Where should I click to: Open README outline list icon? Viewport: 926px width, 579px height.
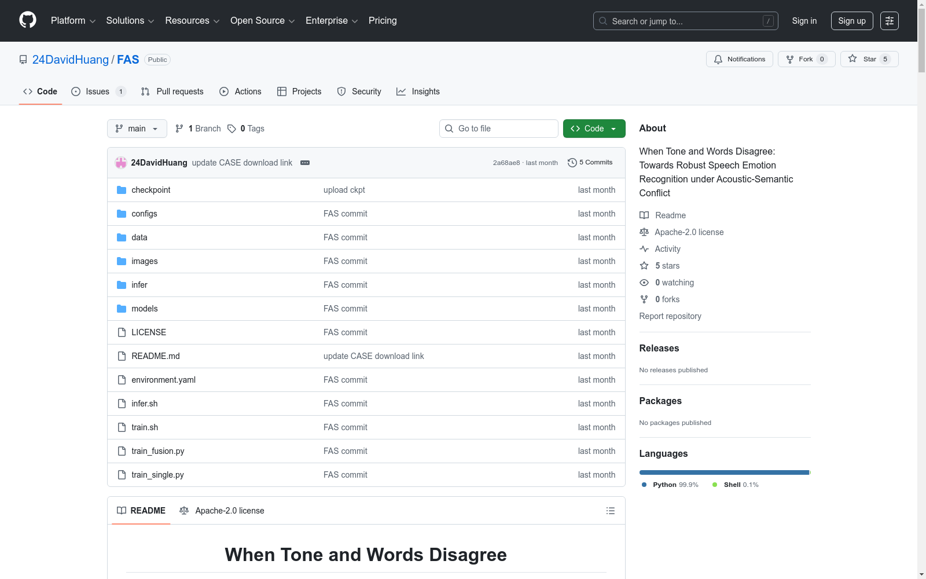point(611,511)
